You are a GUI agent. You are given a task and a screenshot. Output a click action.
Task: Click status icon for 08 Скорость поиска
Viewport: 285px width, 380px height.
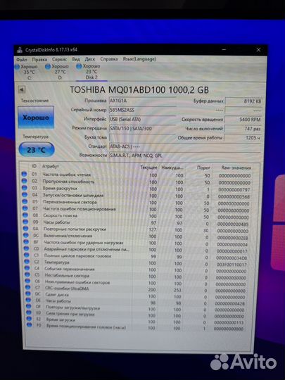[x=25, y=215]
